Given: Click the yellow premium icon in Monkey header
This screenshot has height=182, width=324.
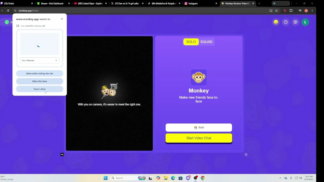Looking at the screenshot, I should (x=276, y=22).
